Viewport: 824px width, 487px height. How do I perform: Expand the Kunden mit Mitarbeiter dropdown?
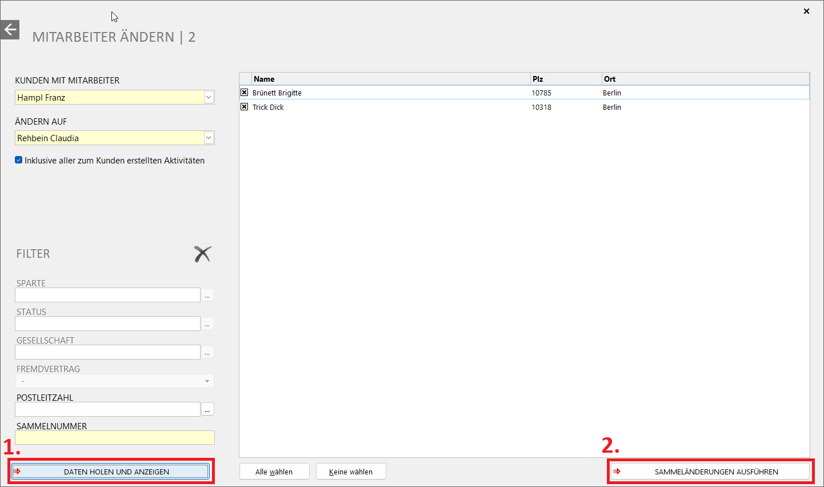point(209,98)
